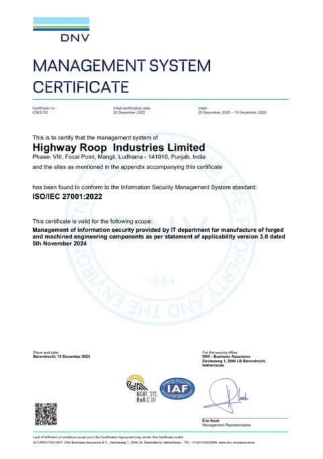The width and height of the screenshot is (323, 459).
Task: Click the "Valid:" label
Action: click(203, 109)
